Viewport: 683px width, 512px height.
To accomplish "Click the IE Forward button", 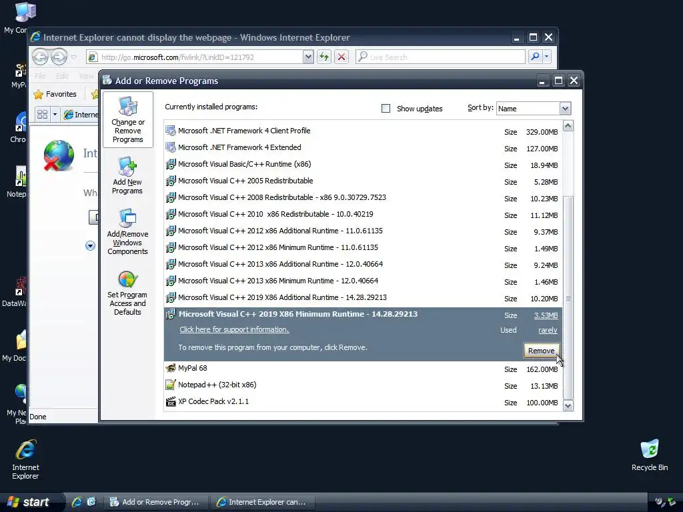I will 59,57.
